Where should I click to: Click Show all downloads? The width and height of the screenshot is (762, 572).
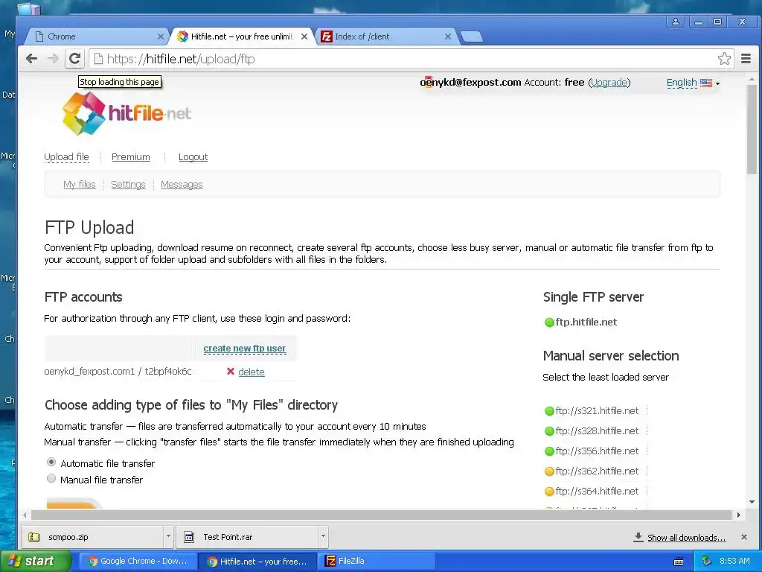point(686,538)
